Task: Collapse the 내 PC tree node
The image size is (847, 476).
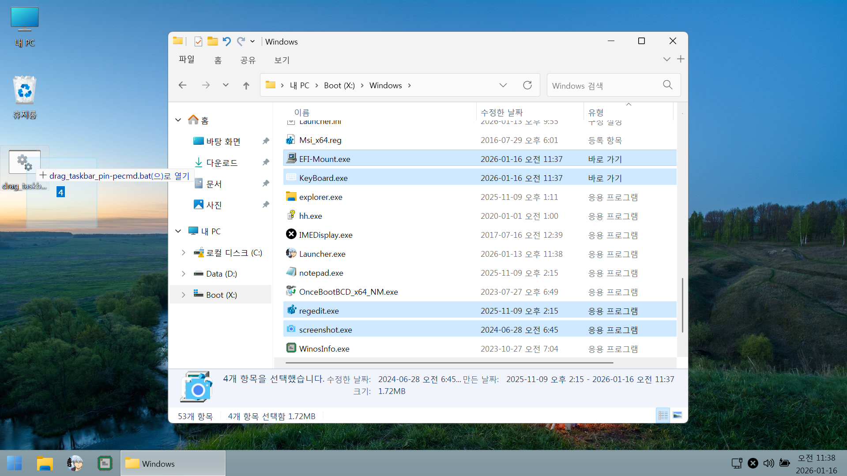Action: tap(178, 231)
